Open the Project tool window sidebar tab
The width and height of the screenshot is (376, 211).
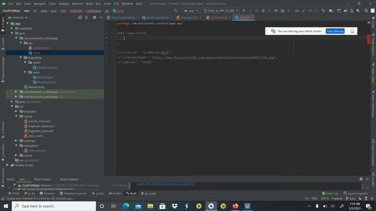click(3, 25)
